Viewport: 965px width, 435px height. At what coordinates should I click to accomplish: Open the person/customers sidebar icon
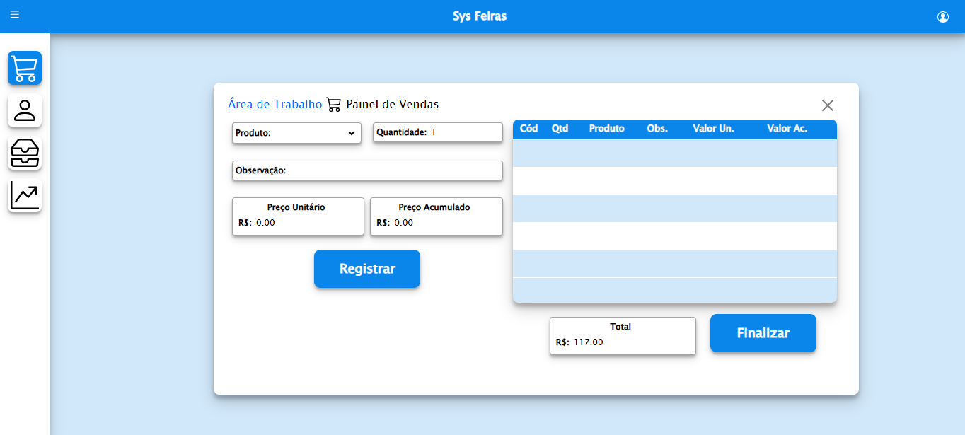pos(25,110)
